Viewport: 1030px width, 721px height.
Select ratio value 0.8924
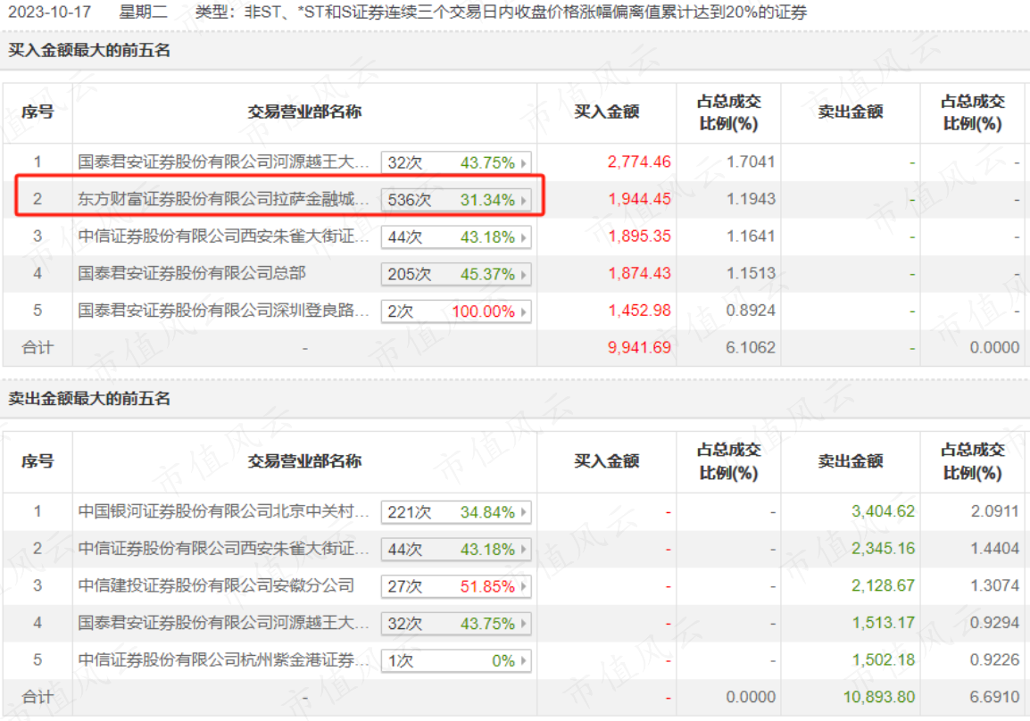pos(751,310)
